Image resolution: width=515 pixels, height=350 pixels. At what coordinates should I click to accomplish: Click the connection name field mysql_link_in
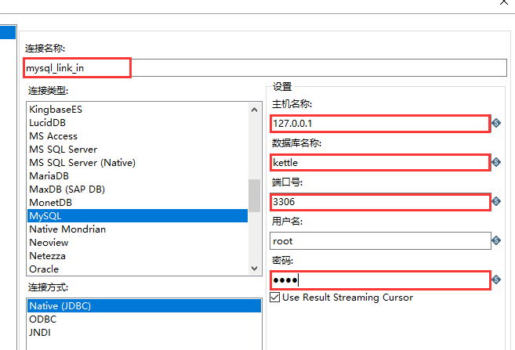point(266,68)
